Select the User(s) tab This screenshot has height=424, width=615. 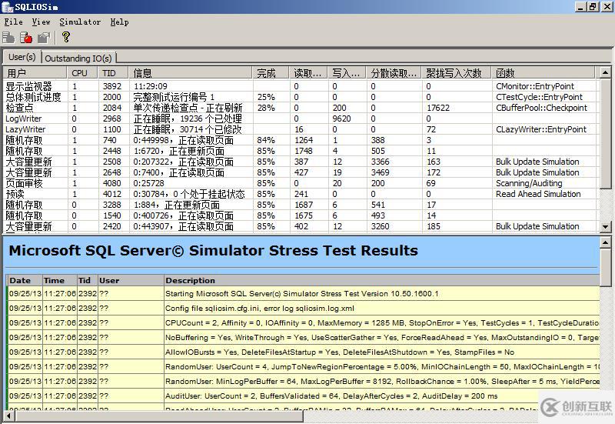22,57
